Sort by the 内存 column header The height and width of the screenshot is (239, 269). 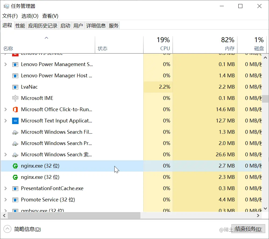(x=205, y=45)
